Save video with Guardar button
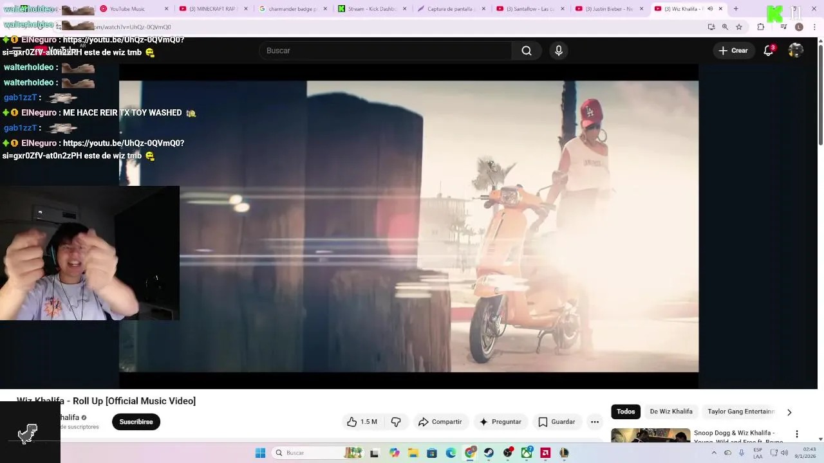The width and height of the screenshot is (824, 463). coord(557,422)
